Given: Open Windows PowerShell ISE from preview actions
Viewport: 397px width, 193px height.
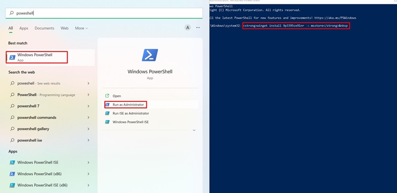Looking at the screenshot, I should click(x=150, y=122).
